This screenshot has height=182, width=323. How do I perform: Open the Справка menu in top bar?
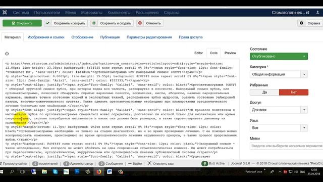coord(172,13)
